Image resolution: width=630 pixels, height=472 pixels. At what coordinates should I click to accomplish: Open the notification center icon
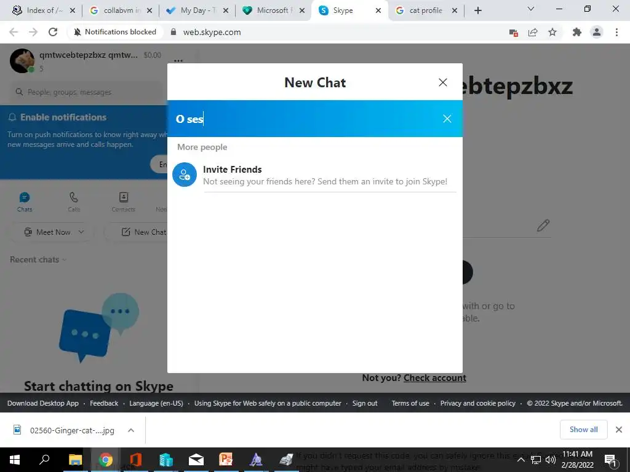click(610, 460)
